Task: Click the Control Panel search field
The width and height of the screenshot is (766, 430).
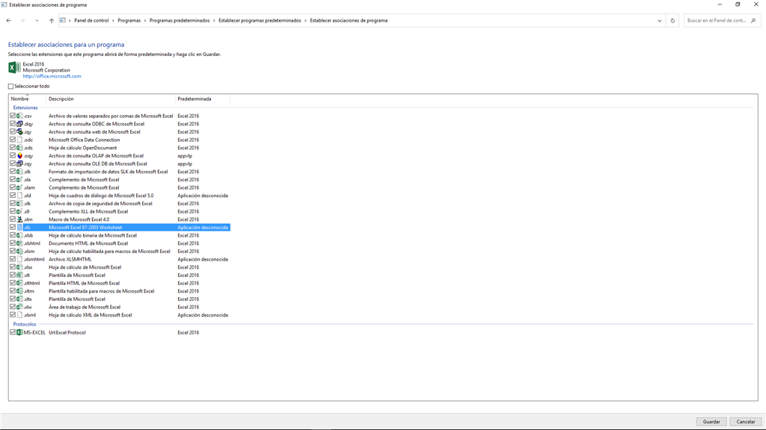Action: [722, 20]
